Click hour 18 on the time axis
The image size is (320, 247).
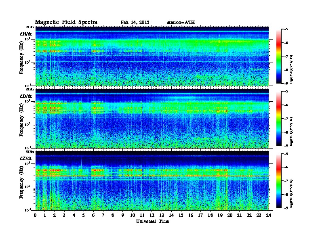tap(210, 215)
